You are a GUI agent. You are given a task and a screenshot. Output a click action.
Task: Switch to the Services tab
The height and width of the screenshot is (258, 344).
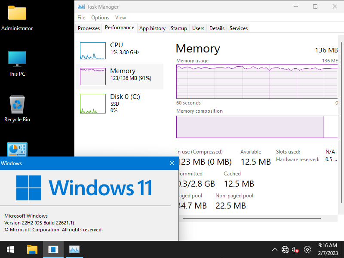pyautogui.click(x=238, y=28)
